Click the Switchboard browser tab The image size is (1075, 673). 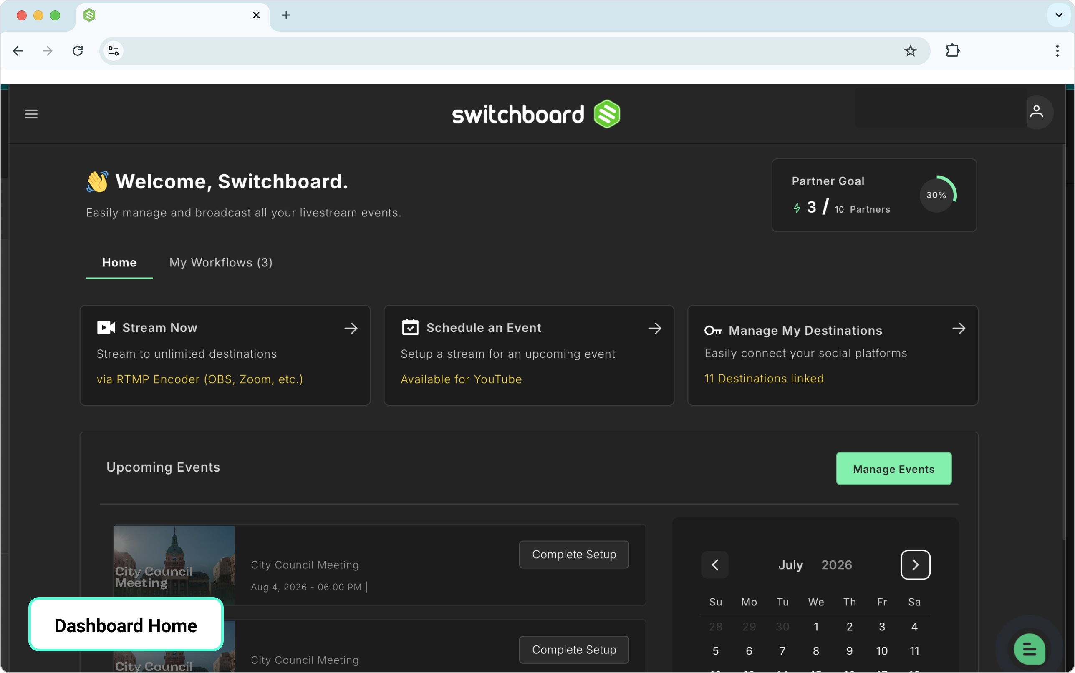pyautogui.click(x=172, y=15)
